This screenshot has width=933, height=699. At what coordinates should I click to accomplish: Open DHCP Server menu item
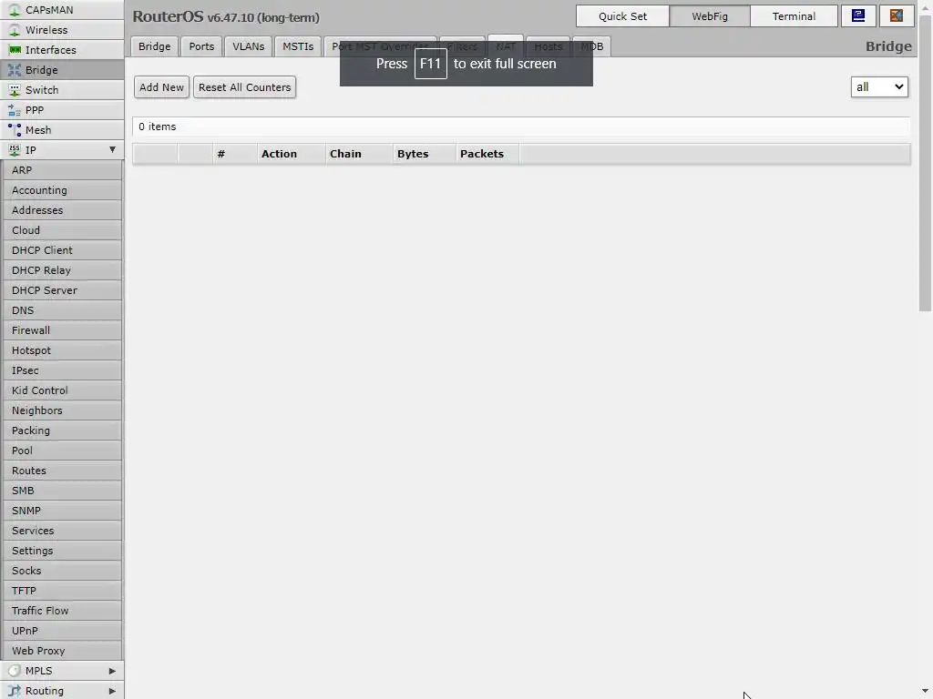[62, 290]
